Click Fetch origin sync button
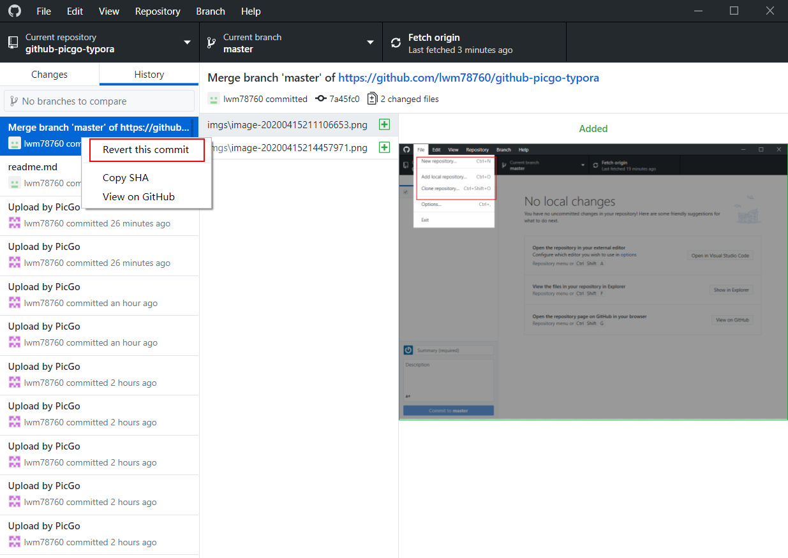Viewport: 788px width, 558px height. coord(474,43)
